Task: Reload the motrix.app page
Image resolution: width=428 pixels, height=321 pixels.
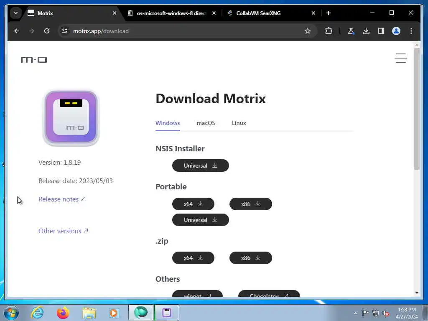Action: pyautogui.click(x=47, y=31)
